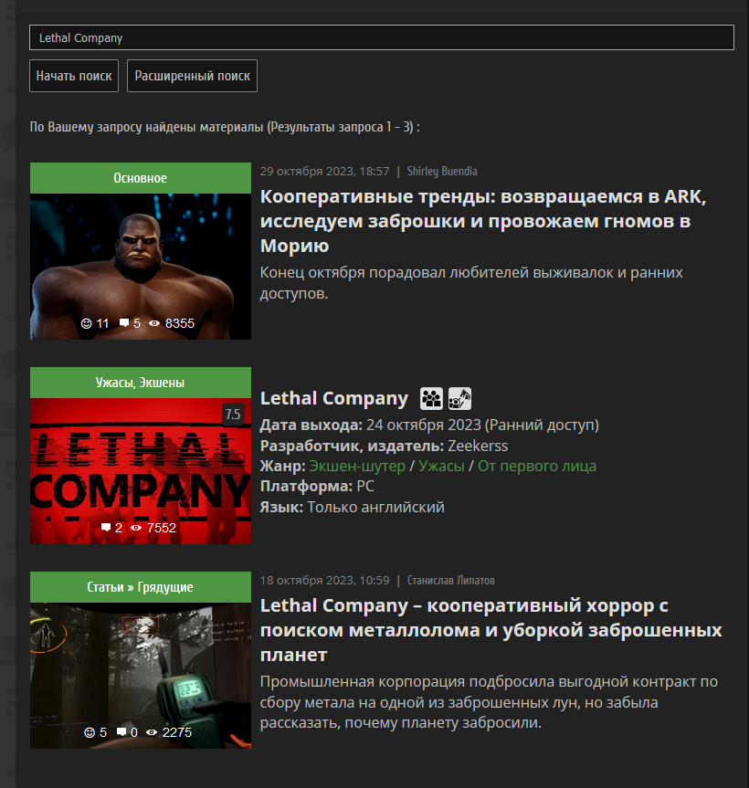This screenshot has width=749, height=788.
Task: Click the smiley reactions icon on ARK article thumbnail
Action: 87,323
